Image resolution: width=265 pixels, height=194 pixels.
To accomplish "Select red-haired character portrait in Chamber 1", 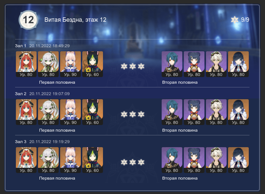I will [26, 64].
